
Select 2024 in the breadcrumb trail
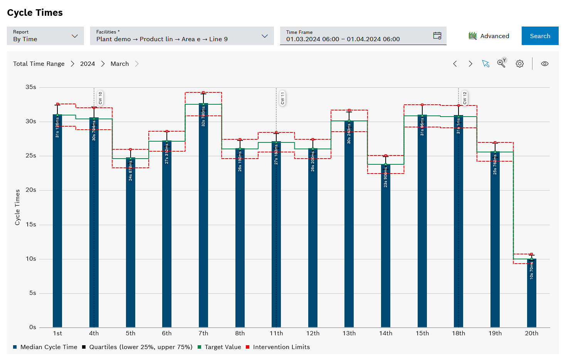click(x=87, y=64)
